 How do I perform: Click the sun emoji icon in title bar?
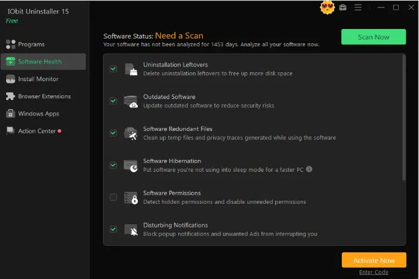pyautogui.click(x=327, y=7)
